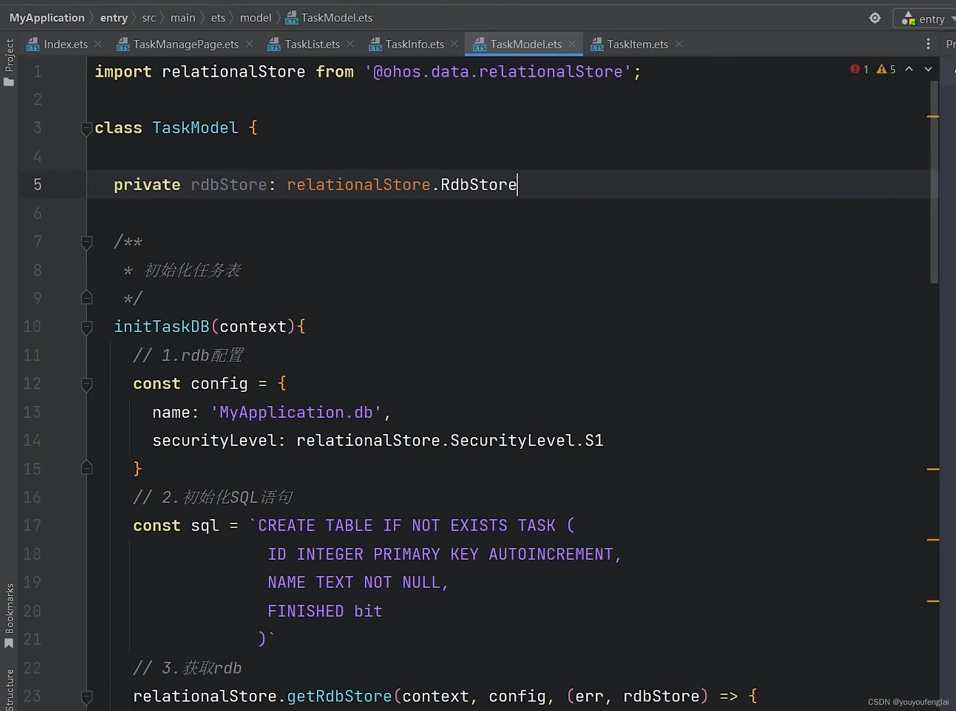956x711 pixels.
Task: Click the FINISHED bit text on line 20
Action: [x=325, y=611]
